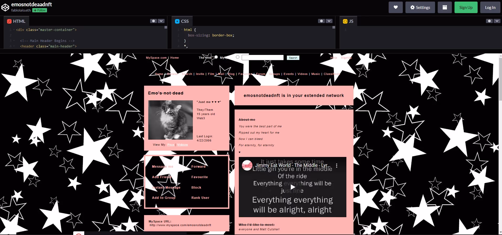
Task: Click the MySpace search text field
Action: point(262,58)
